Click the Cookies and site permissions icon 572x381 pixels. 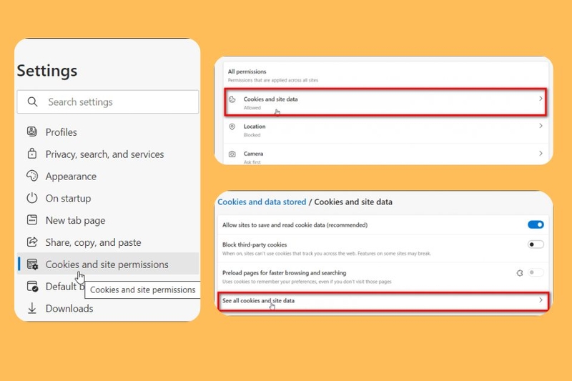pos(32,264)
